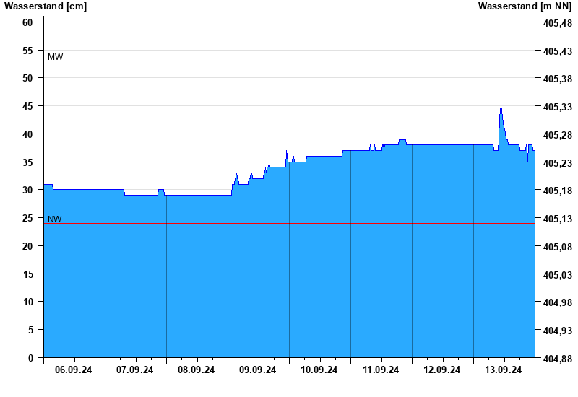Click the MW label above the green line

[56, 57]
